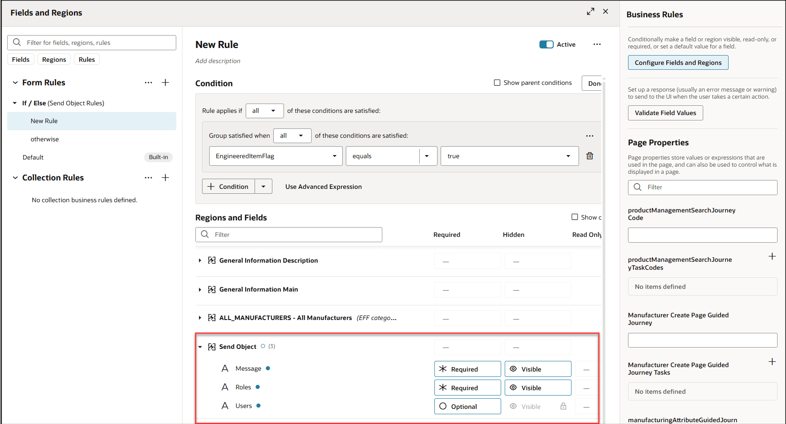This screenshot has height=424, width=786.
Task: Add item to productManagementSearchJourneyTaskCodes
Action: (x=772, y=256)
